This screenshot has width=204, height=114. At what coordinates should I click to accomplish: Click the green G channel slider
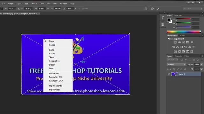point(183,23)
